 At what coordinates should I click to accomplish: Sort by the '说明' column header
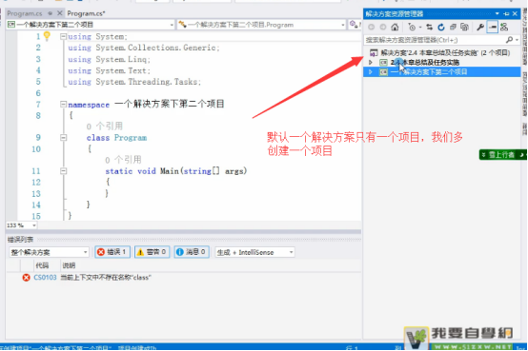point(69,266)
